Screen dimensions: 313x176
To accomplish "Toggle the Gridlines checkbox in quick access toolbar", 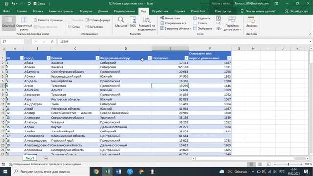I will (x=35, y=3).
